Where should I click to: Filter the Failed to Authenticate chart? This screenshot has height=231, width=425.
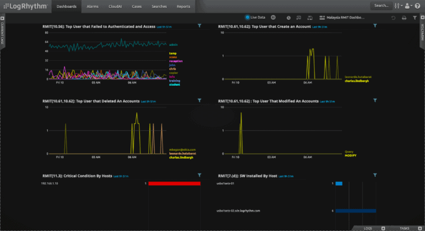pyautogui.click(x=200, y=26)
